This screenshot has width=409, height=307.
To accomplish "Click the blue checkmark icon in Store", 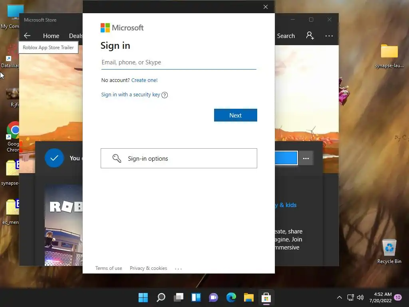I will click(x=54, y=158).
